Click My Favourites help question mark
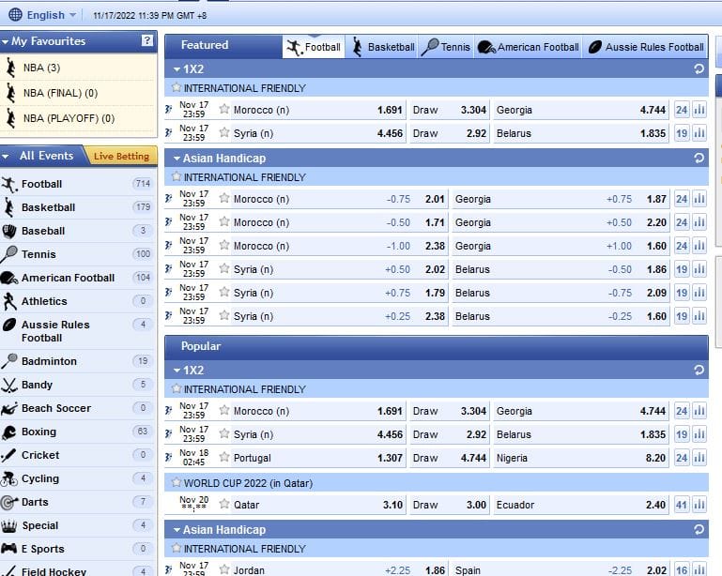Screen dimensions: 722x576 (x=146, y=40)
